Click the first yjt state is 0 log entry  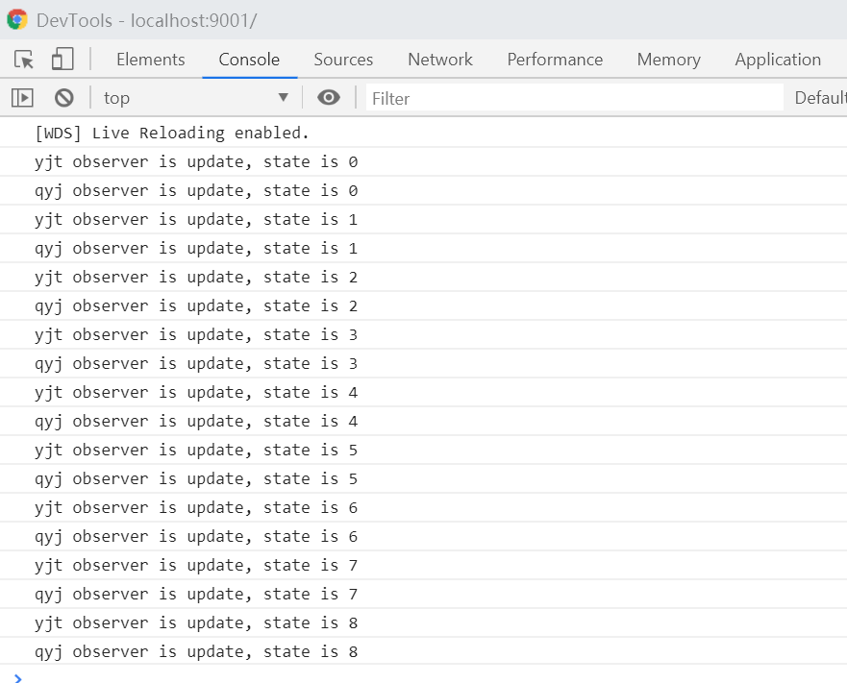tap(196, 161)
